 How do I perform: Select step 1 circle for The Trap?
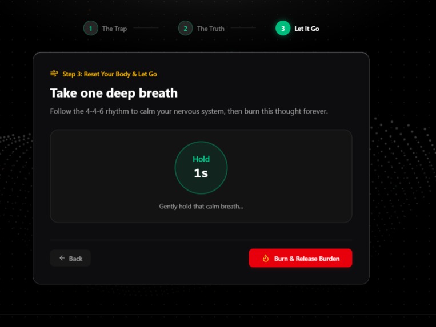[91, 29]
